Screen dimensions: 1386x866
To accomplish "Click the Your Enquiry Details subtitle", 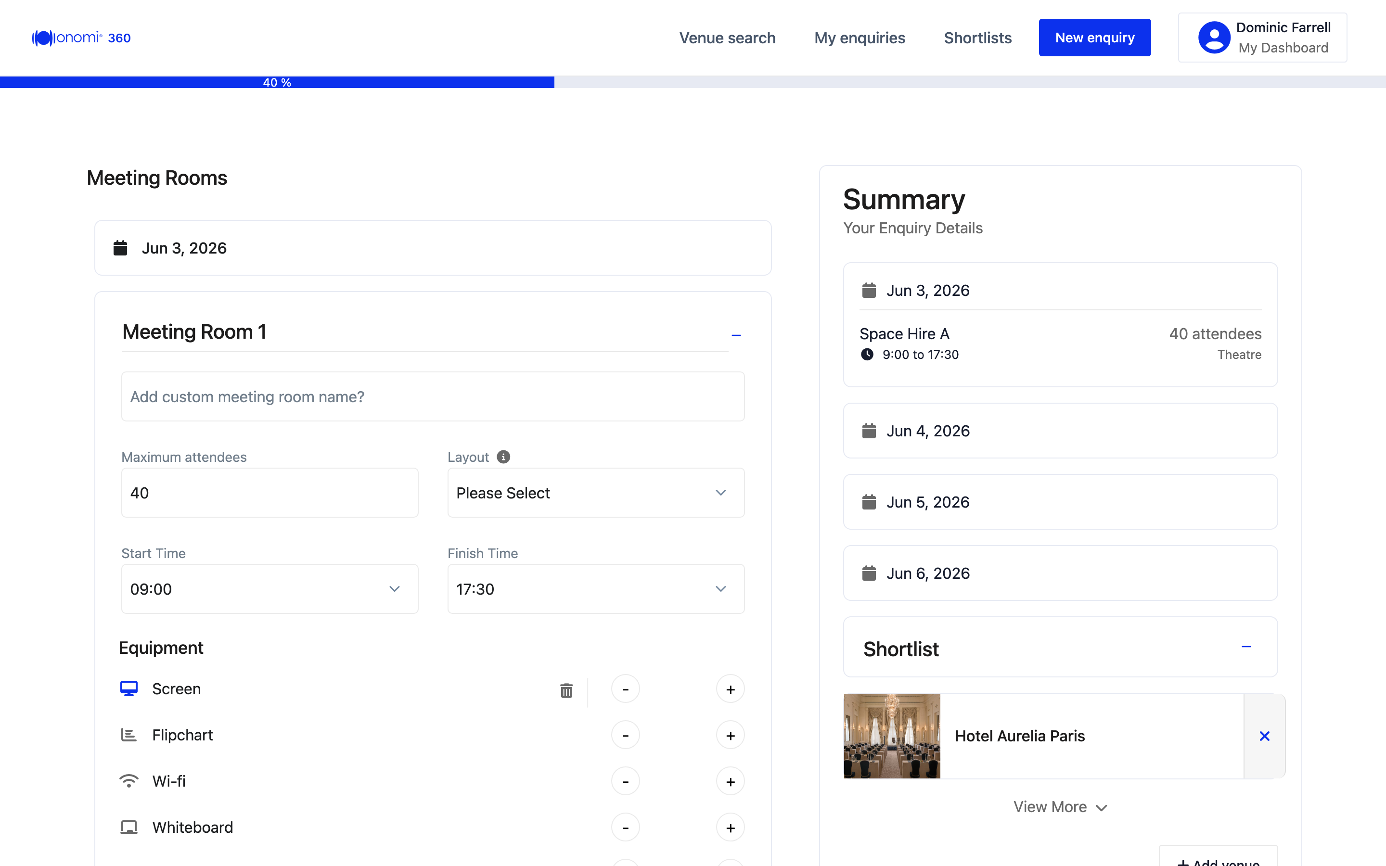I will tap(913, 228).
